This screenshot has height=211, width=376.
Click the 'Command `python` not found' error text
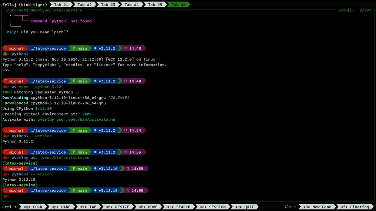point(61,21)
